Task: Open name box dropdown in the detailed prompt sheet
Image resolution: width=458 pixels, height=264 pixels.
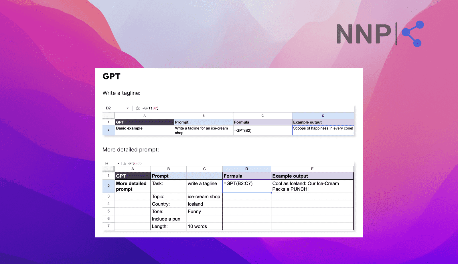Action: 118,164
